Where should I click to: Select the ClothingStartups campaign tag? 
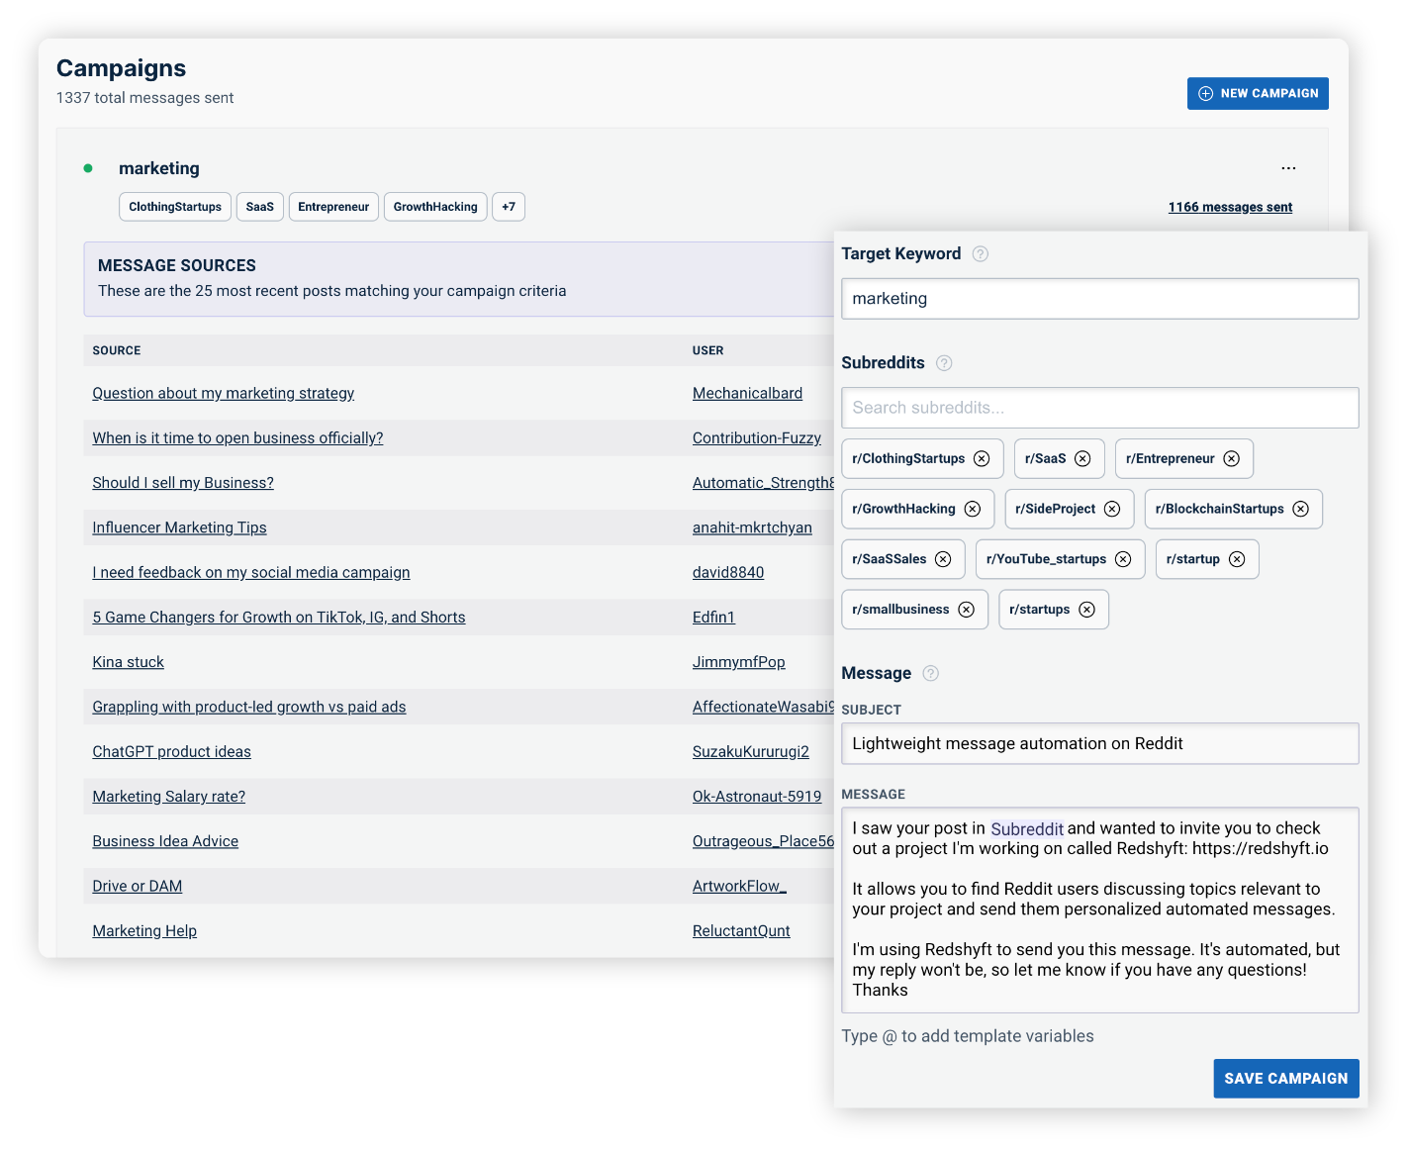tap(175, 207)
